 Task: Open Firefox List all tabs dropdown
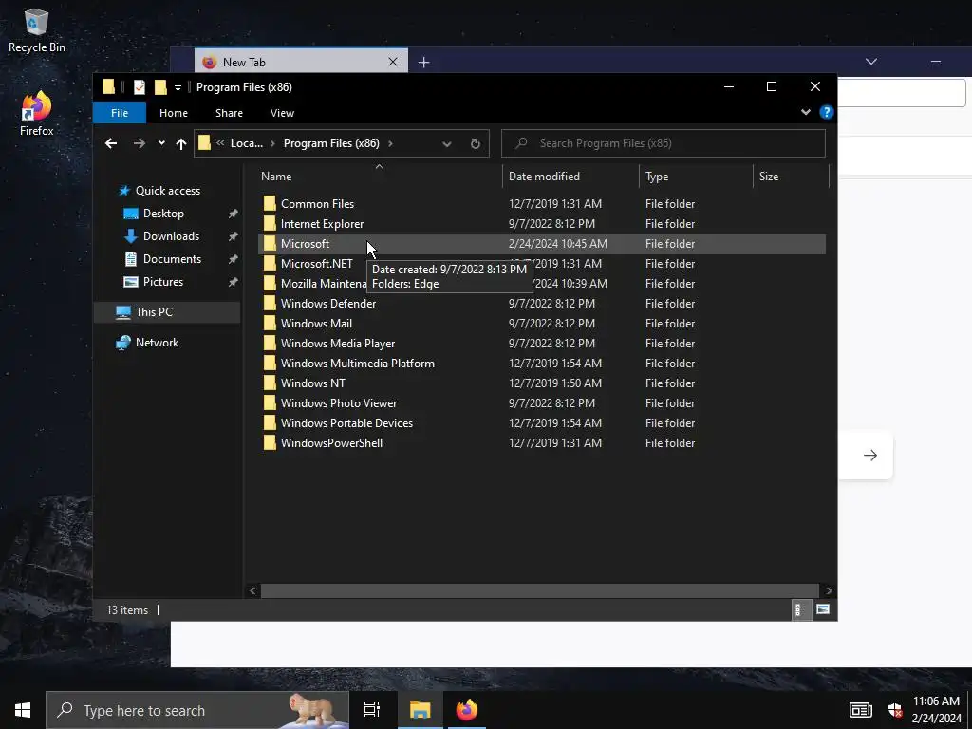871,62
